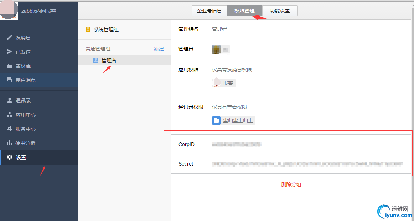This screenshot has width=414, height=221.
Task: Click the 报警 app icon
Action: click(x=217, y=83)
